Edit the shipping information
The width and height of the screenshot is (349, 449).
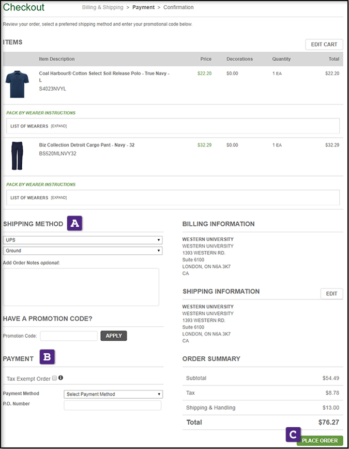coord(331,294)
